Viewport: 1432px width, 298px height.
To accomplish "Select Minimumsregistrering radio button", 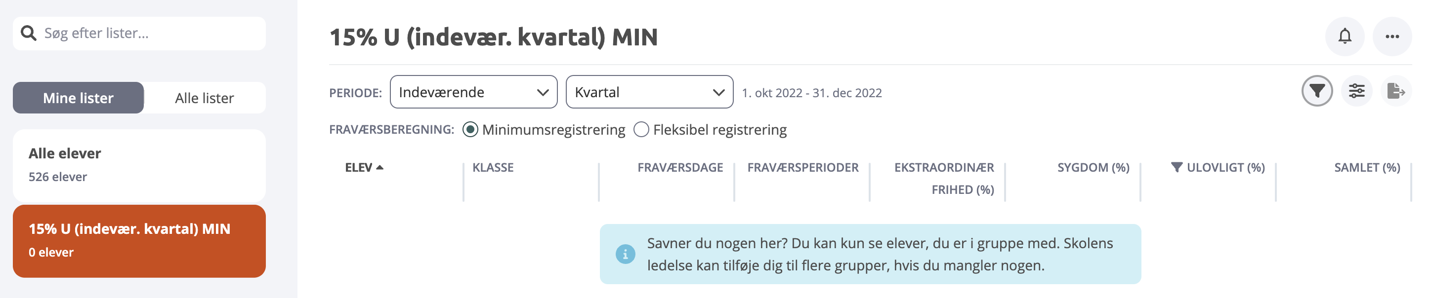I will pos(470,130).
